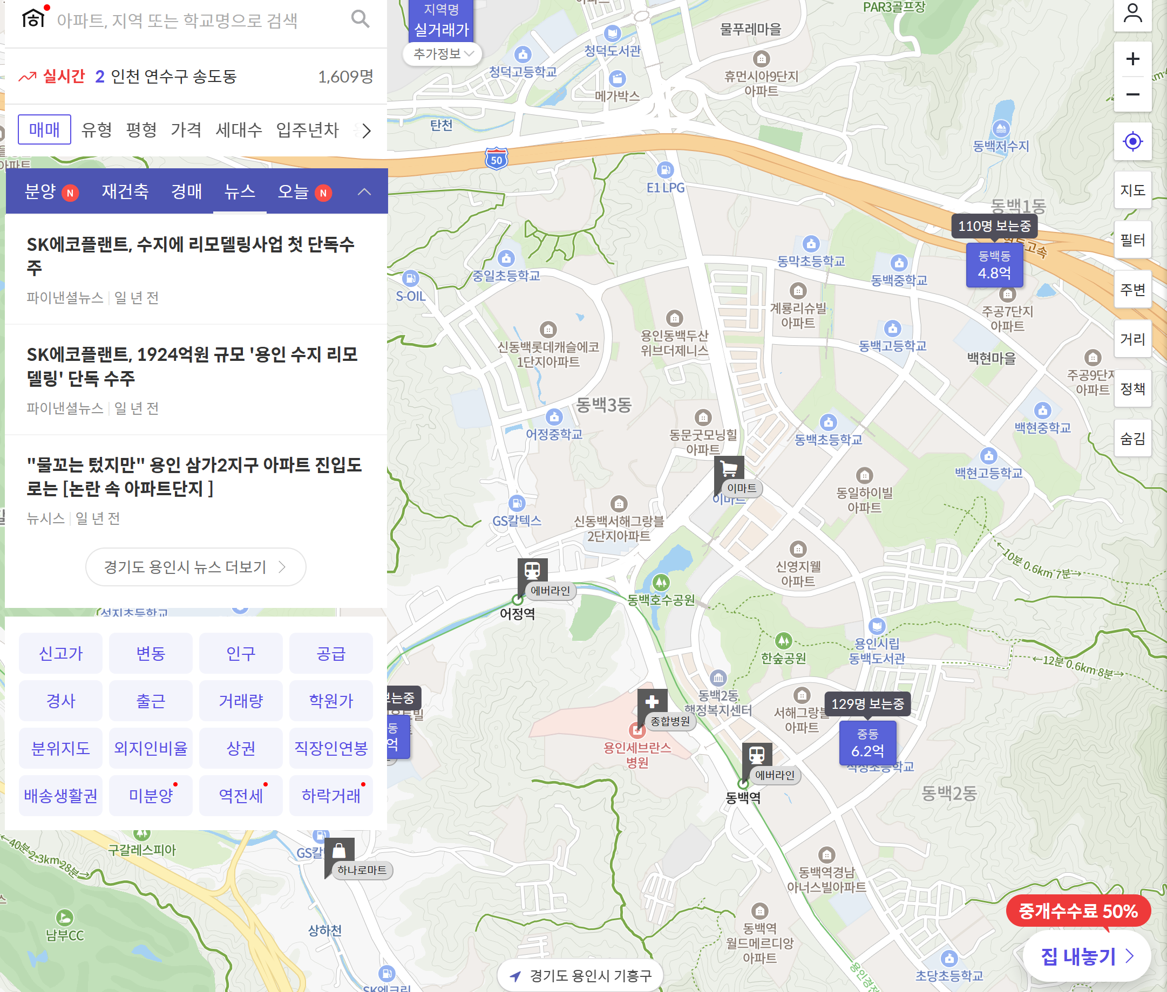This screenshot has width=1167, height=992.
Task: Click the 중동 6.2억 price marker
Action: pyautogui.click(x=867, y=743)
